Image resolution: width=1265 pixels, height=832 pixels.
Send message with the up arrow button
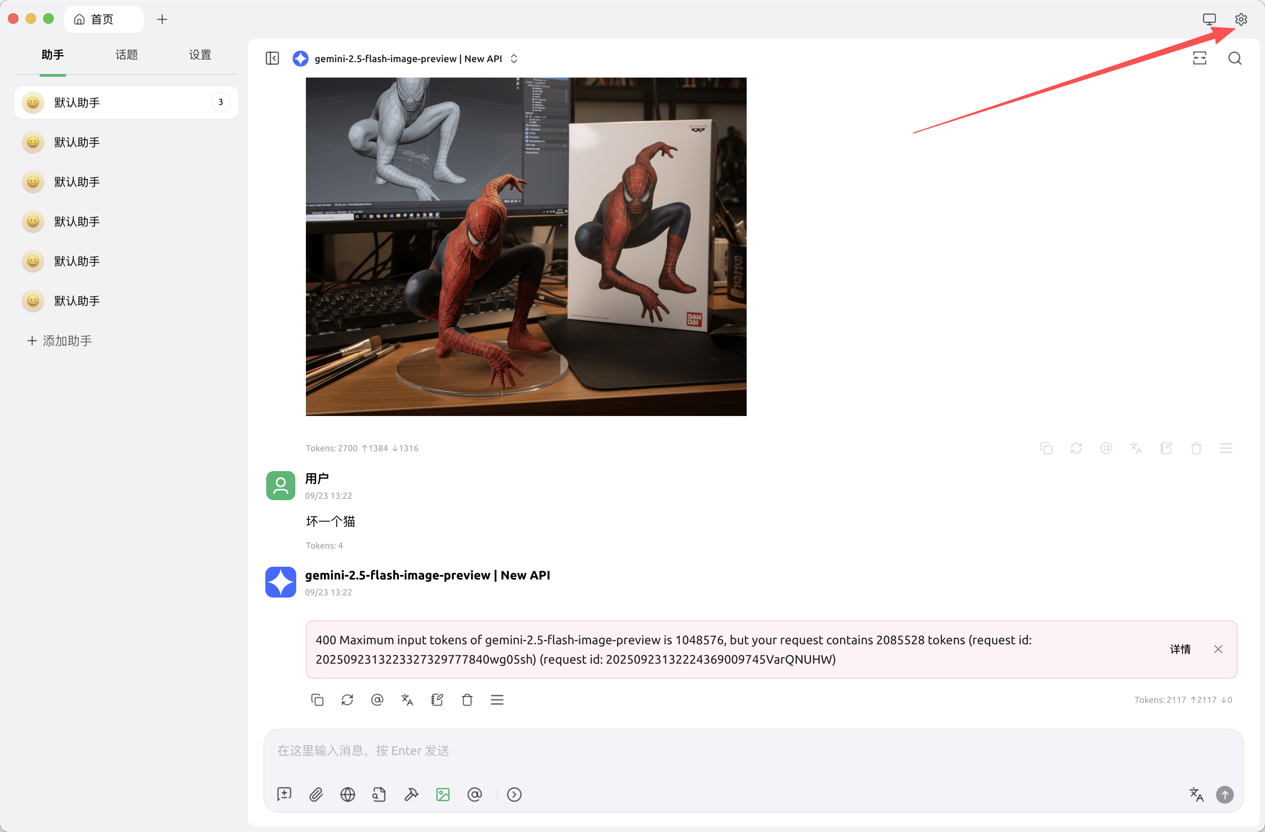click(1224, 794)
